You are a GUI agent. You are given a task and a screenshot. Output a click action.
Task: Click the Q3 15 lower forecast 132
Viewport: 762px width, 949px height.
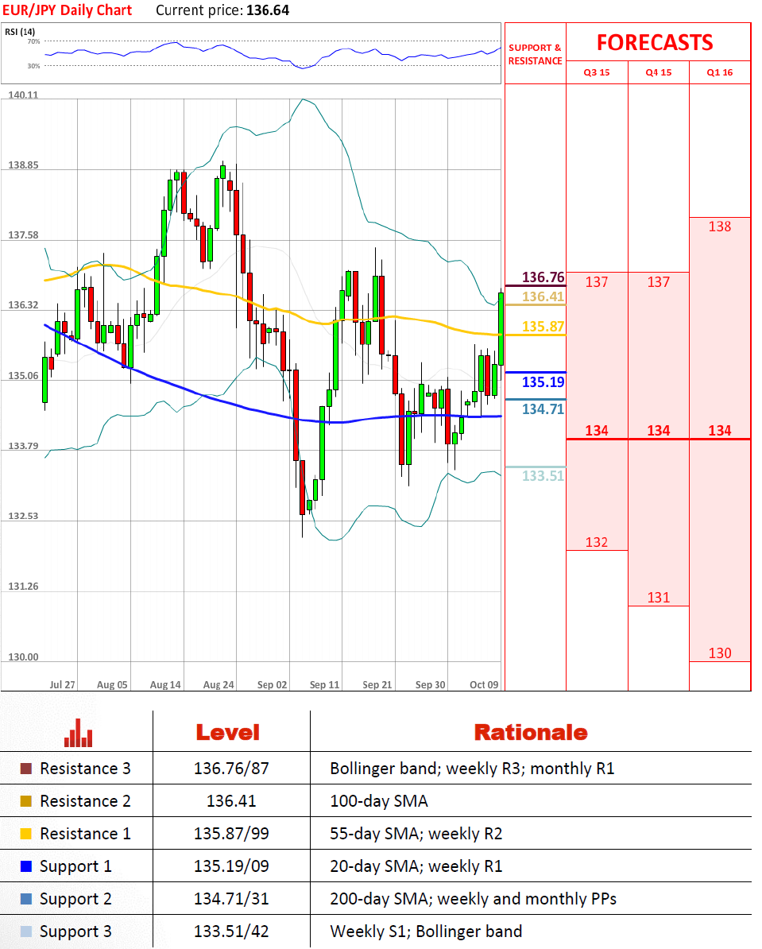coord(597,542)
